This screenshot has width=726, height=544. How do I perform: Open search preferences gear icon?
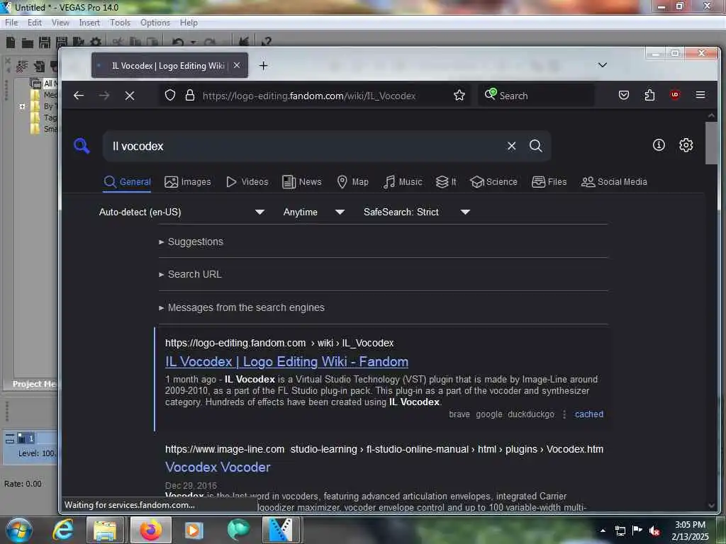click(x=686, y=145)
